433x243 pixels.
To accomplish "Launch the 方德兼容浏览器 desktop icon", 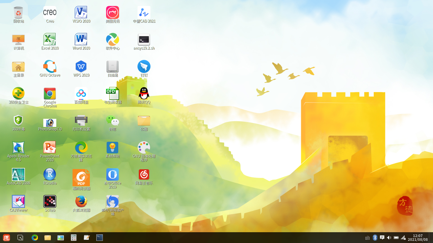I will coord(81,147).
